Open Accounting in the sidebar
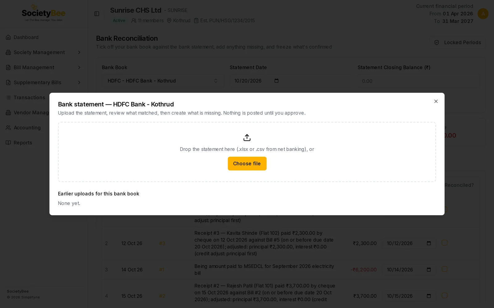The width and height of the screenshot is (494, 308). pyautogui.click(x=27, y=128)
